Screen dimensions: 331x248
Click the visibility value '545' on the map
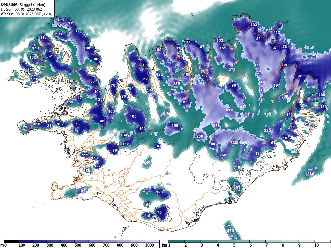(73, 85)
